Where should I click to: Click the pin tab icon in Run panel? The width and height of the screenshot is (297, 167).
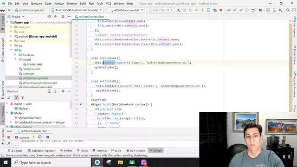(8, 143)
